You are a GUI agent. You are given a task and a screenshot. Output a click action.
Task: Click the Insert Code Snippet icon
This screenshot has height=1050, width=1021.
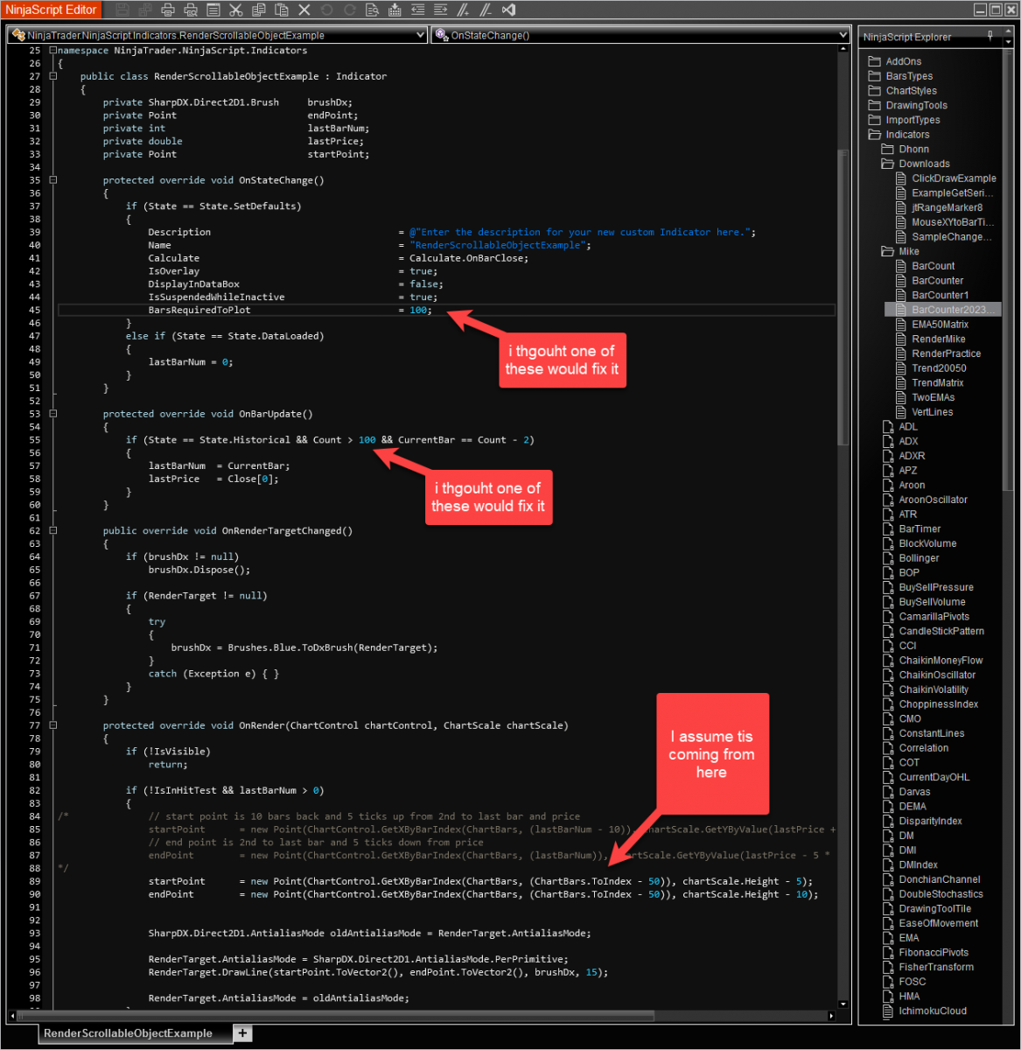pyautogui.click(x=395, y=10)
